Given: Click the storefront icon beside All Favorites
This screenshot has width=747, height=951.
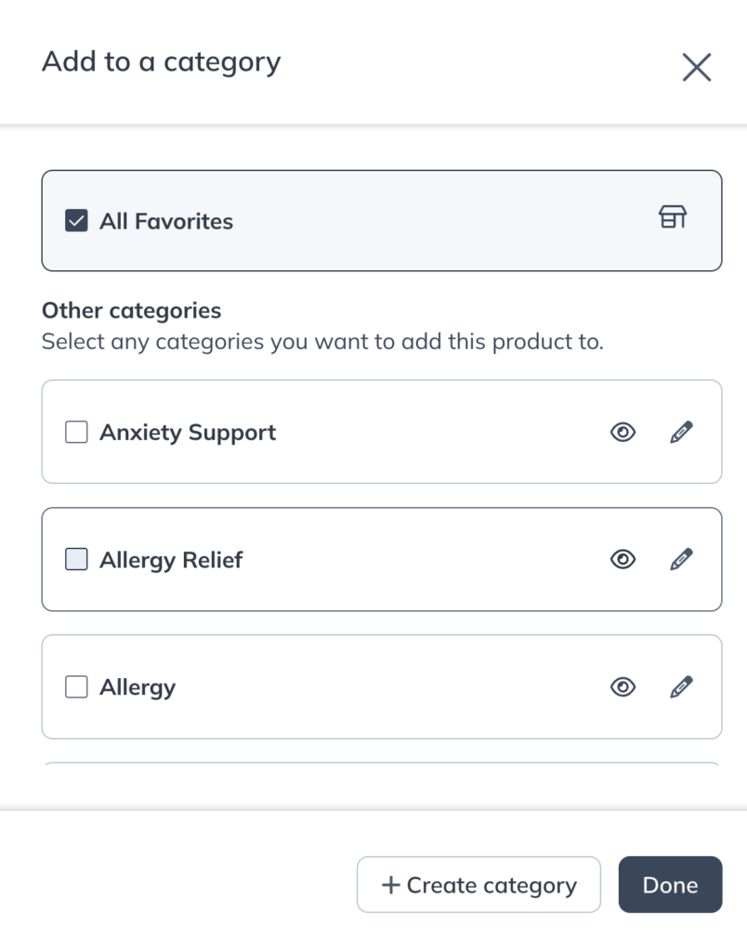Looking at the screenshot, I should (673, 217).
